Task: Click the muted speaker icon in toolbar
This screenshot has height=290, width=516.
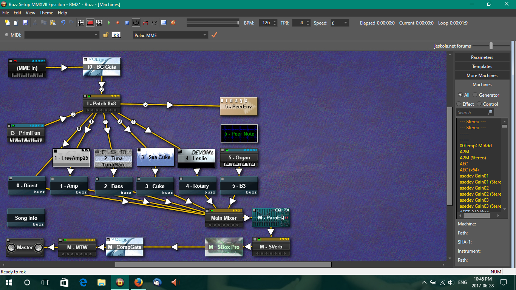Action: [x=173, y=23]
